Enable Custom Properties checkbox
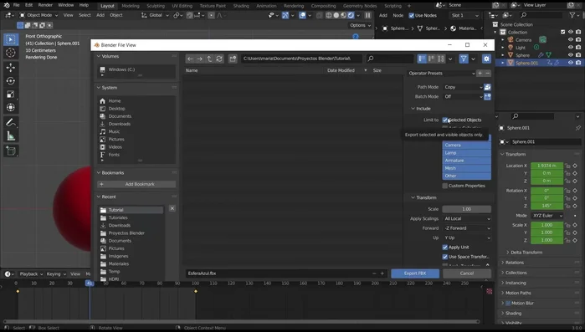 click(x=444, y=186)
